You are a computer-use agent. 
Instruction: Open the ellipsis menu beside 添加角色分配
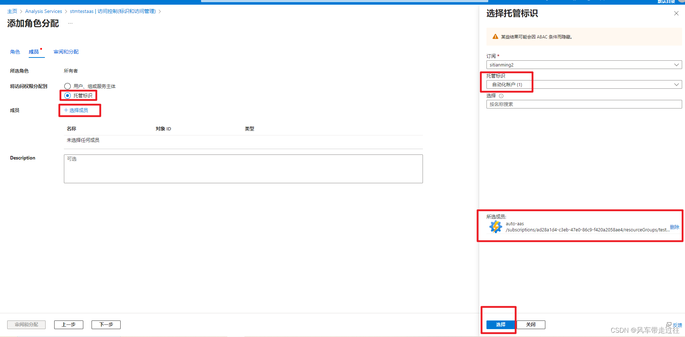(70, 23)
